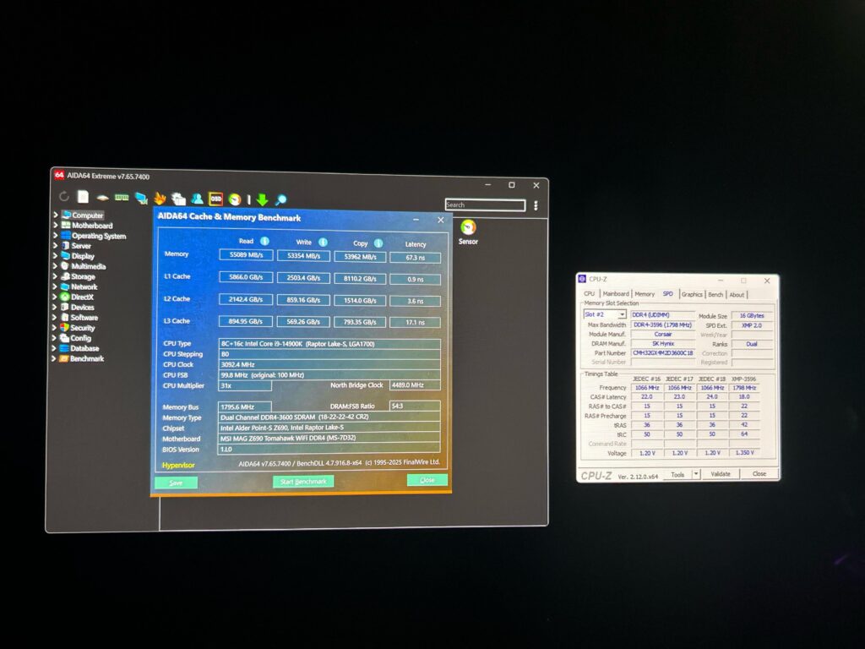Viewport: 865px width, 649px height.
Task: Switch to the CPU tab in CPU-Z
Action: 589,293
